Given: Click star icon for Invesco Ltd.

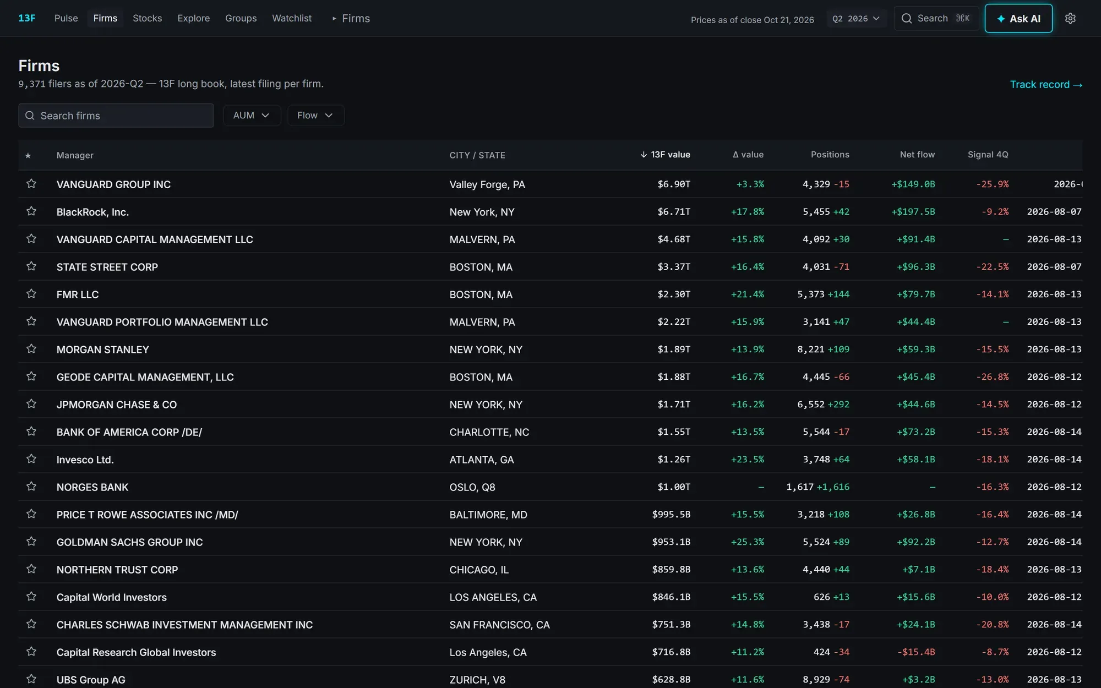Looking at the screenshot, I should click(31, 459).
